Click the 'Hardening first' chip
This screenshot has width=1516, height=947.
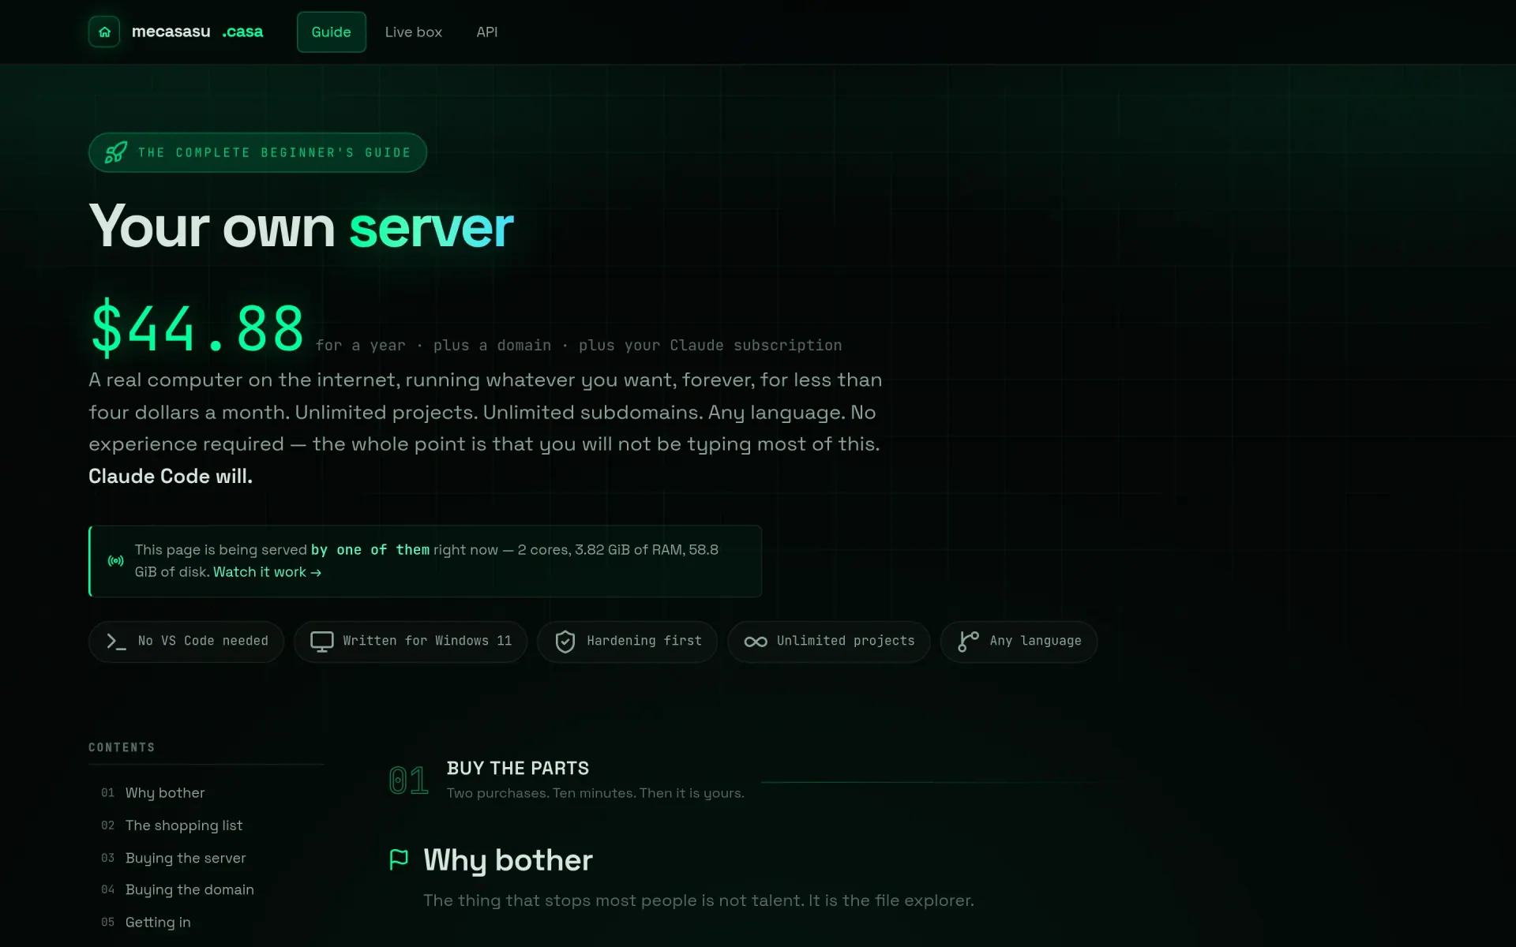(627, 642)
